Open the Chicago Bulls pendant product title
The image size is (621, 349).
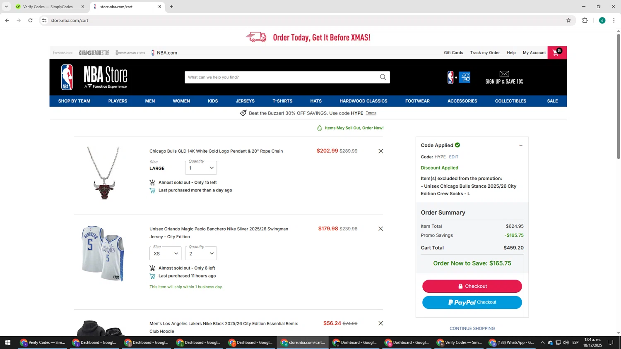pos(216,151)
